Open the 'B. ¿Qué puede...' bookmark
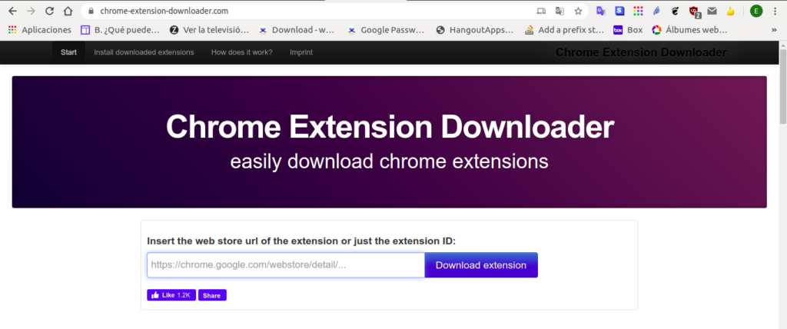The height and width of the screenshot is (329, 787). pos(121,30)
